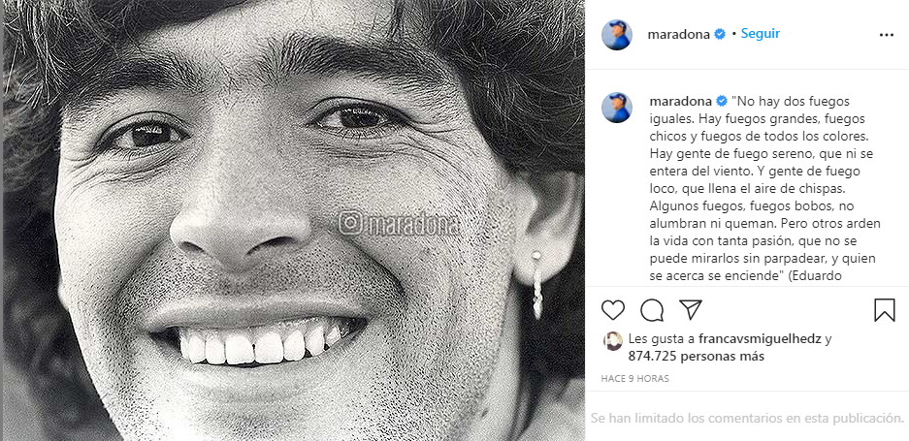The image size is (909, 441).
Task: Click the black-and-white Maradona photo
Action: coord(294,220)
